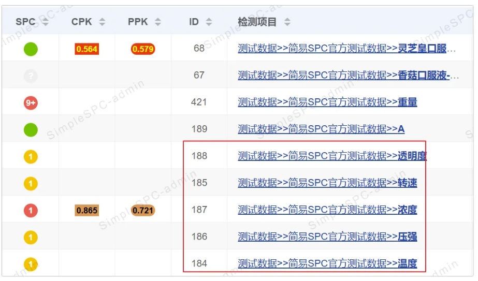
Task: Click the orange 0.721 PPK value badge
Action: pos(143,210)
